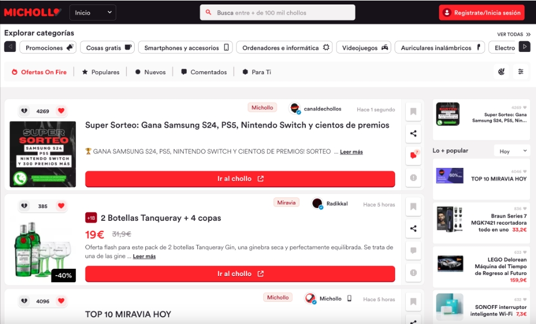The height and width of the screenshot is (324, 536).
Task: Open Braun Series 7 recortadora popular item
Action: (481, 223)
